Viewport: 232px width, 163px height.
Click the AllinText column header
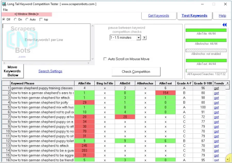[x=165, y=83]
